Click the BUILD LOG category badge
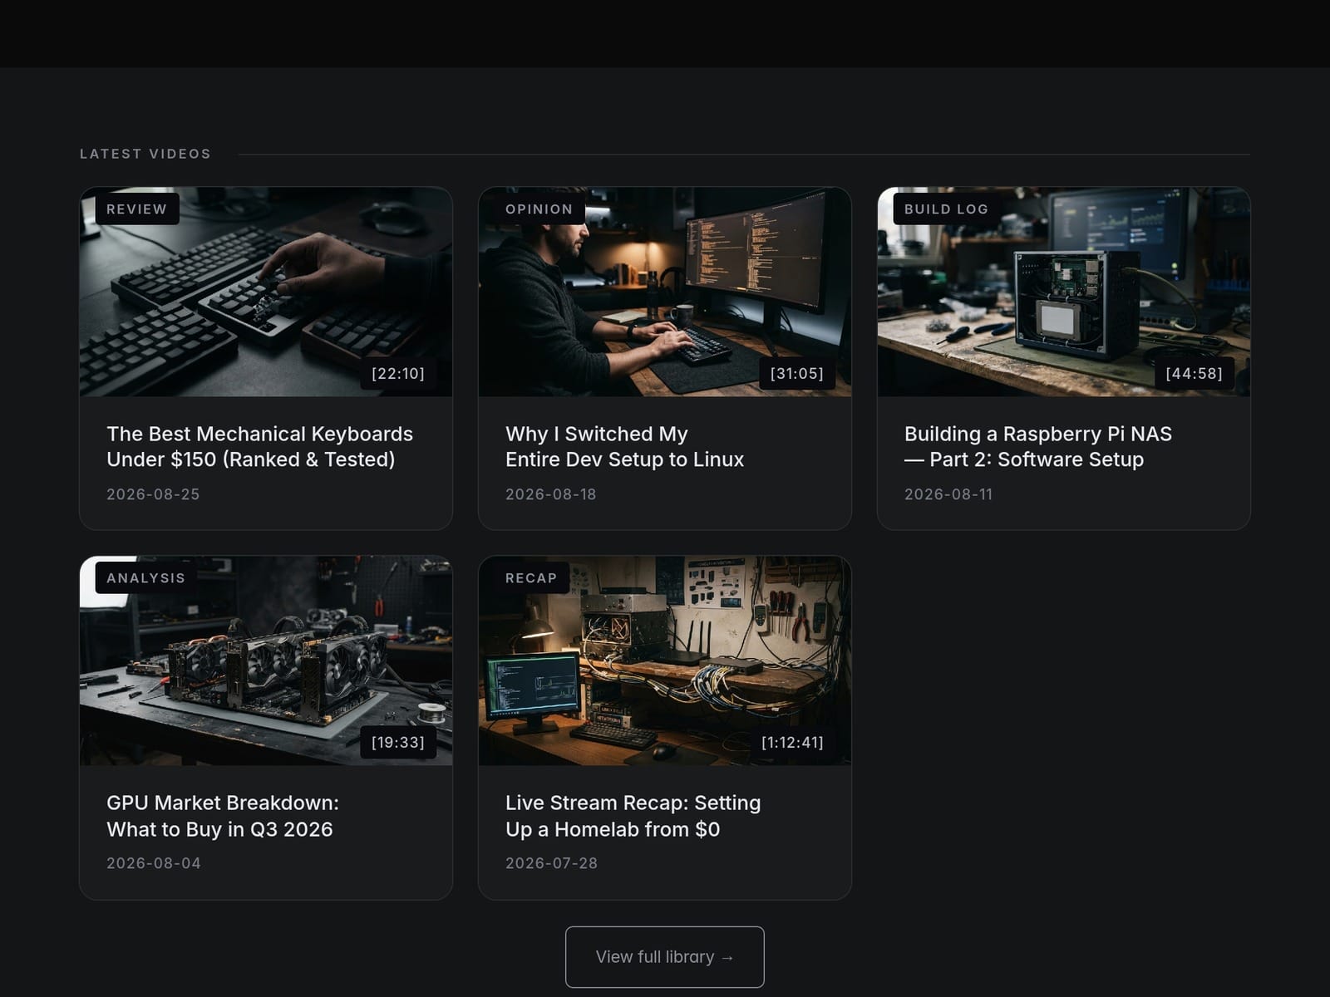Image resolution: width=1330 pixels, height=997 pixels. pos(946,209)
